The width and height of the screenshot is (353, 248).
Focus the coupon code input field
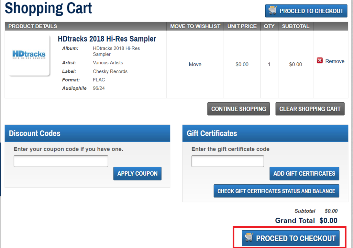pos(61,161)
